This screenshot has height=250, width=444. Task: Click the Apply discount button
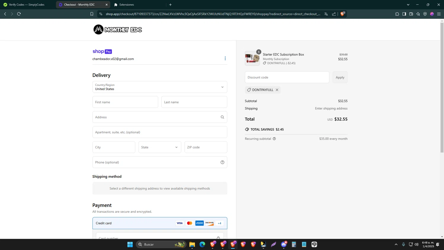340,77
